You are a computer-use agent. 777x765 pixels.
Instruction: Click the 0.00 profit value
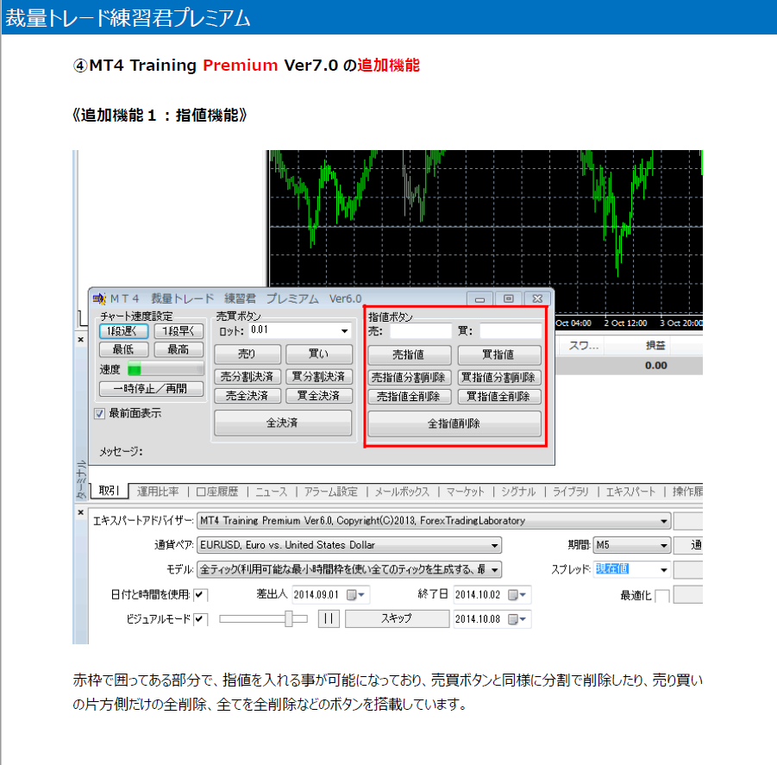[656, 366]
